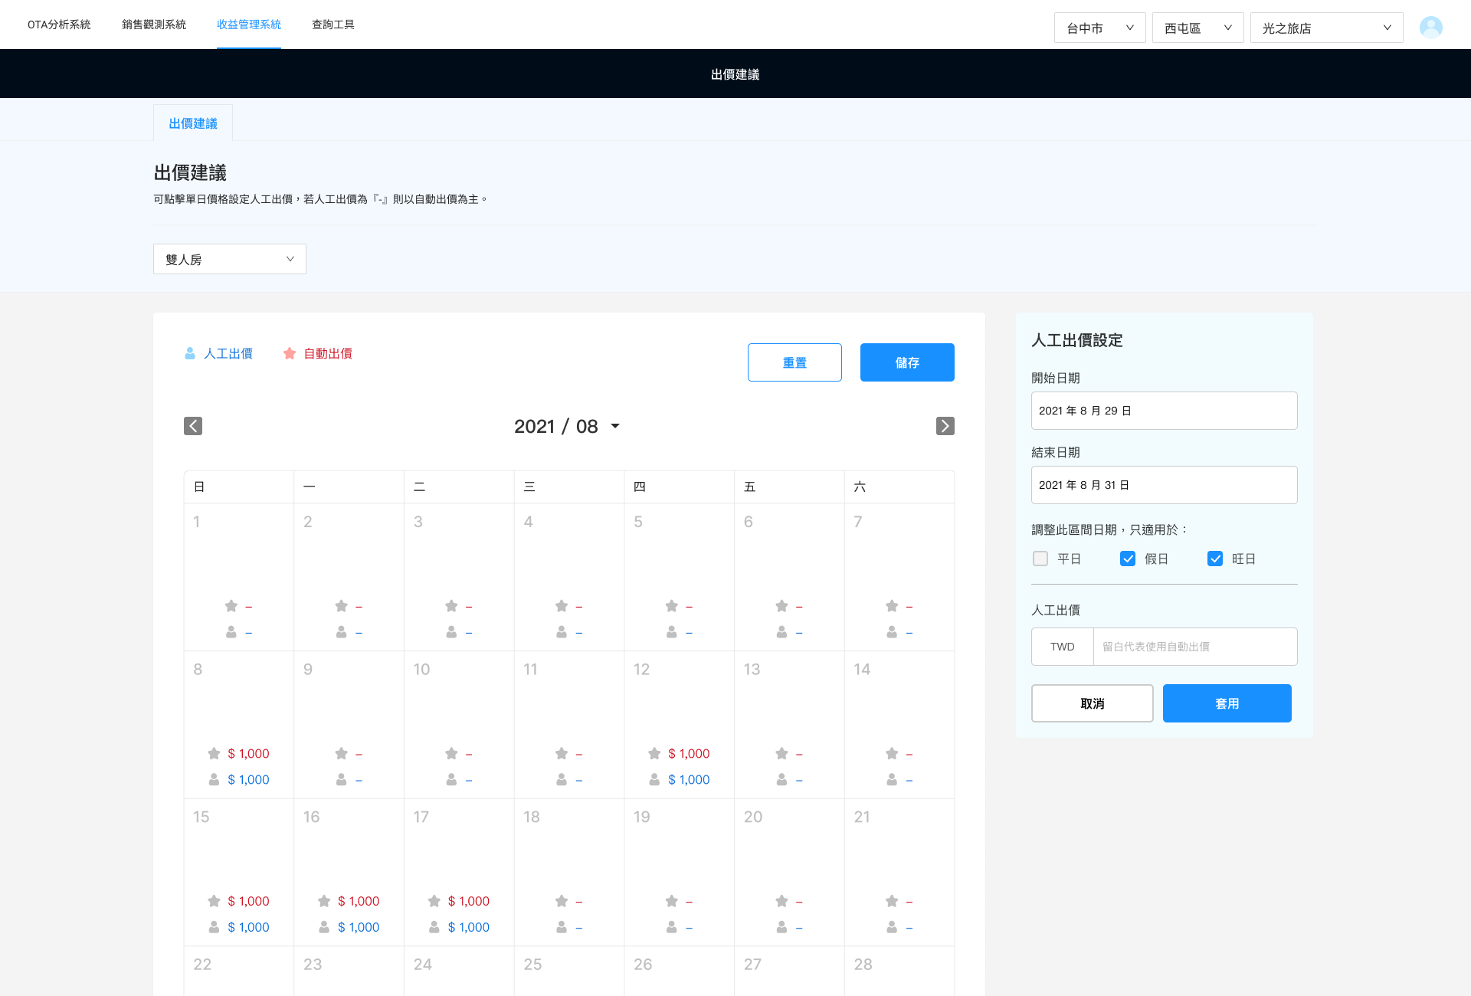
Task: Open the 台中市 city dropdown
Action: click(1100, 28)
